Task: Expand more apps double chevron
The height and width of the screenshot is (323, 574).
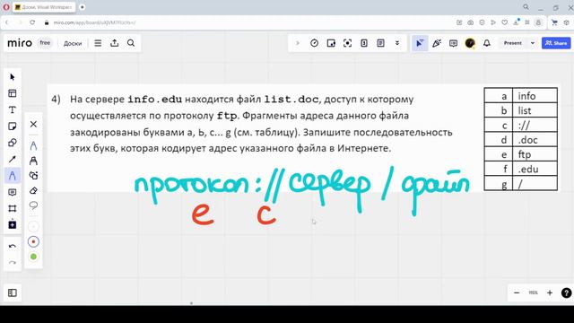Action: [397, 43]
